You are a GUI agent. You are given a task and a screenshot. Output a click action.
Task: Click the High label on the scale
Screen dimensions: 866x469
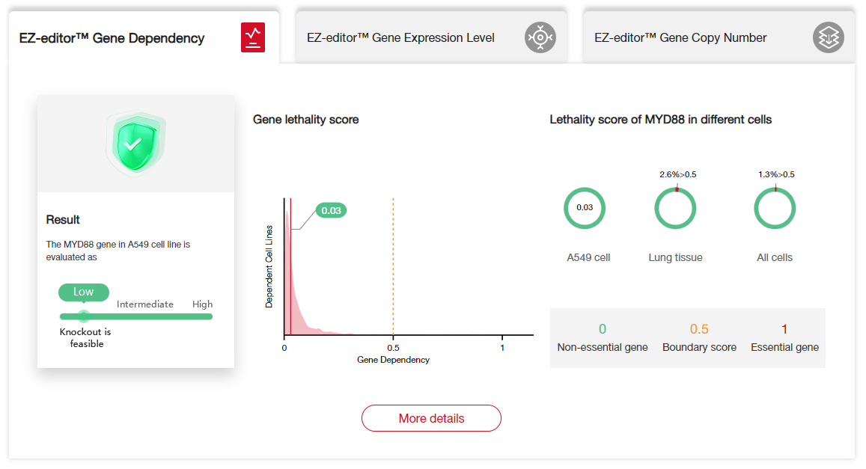point(202,304)
